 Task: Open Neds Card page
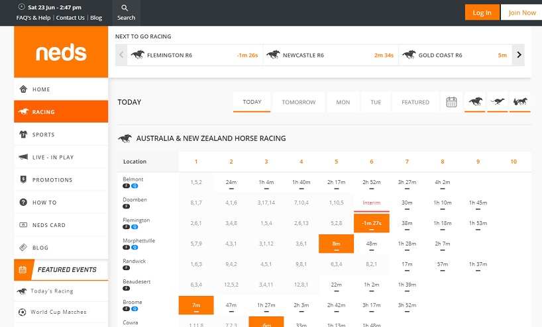click(49, 225)
